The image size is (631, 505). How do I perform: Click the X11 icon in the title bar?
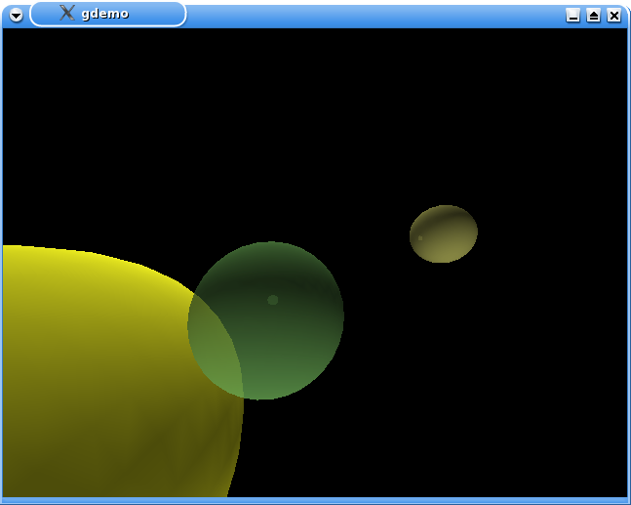tap(67, 13)
